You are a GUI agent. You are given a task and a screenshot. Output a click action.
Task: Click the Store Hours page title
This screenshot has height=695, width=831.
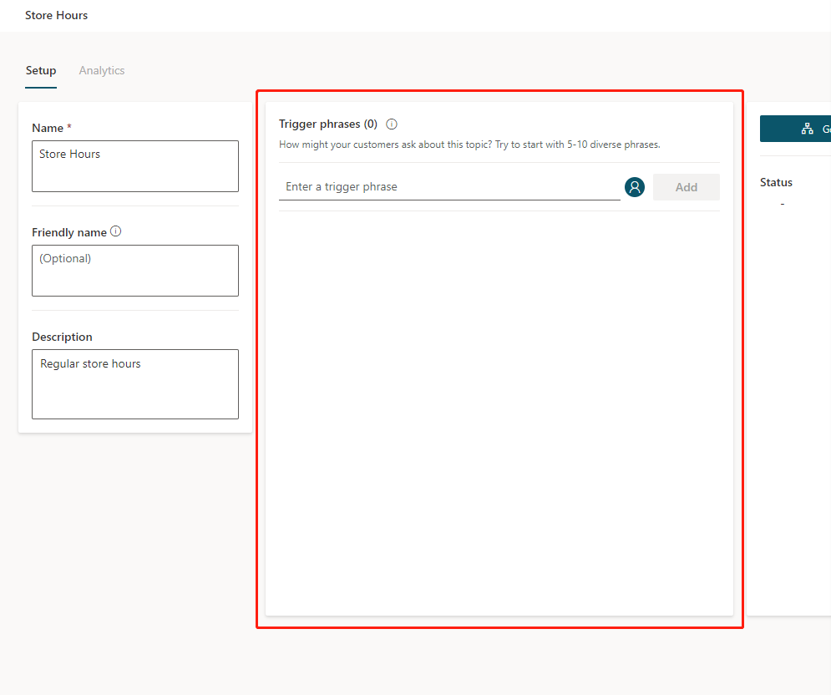tap(57, 15)
